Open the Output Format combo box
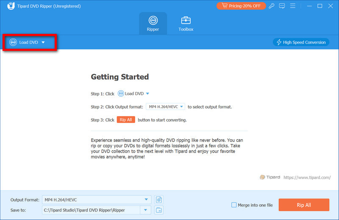The width and height of the screenshot is (339, 220). pyautogui.click(x=97, y=200)
